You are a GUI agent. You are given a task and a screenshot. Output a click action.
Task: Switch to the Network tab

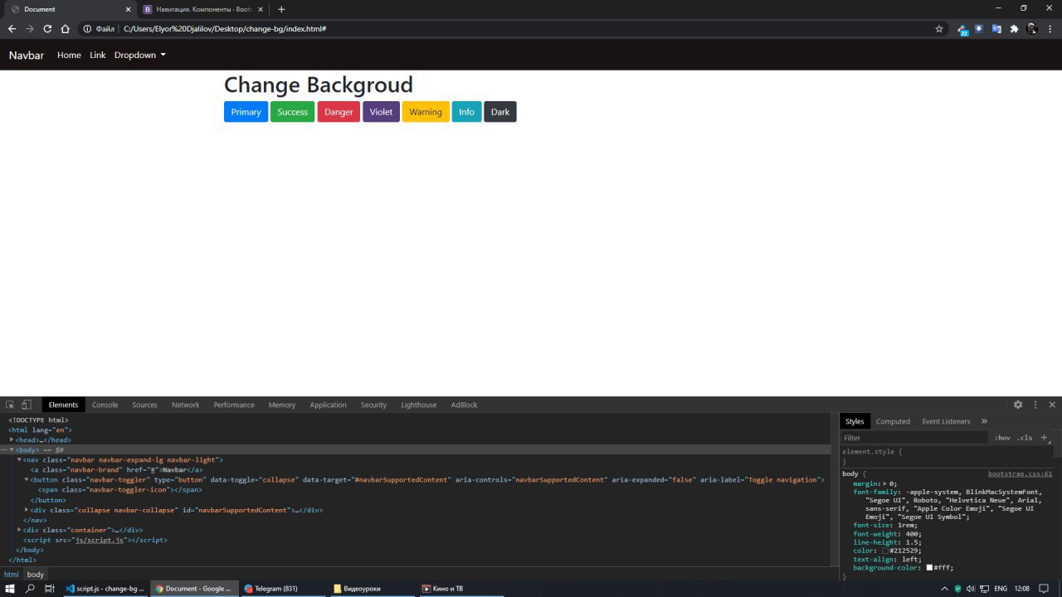tap(185, 405)
